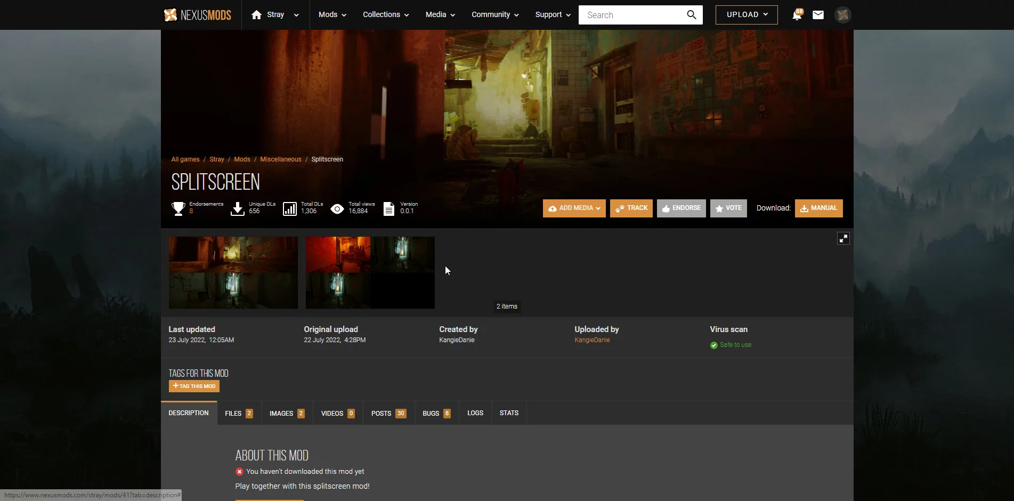This screenshot has height=501, width=1014.
Task: Open notifications bell icon
Action: (797, 15)
